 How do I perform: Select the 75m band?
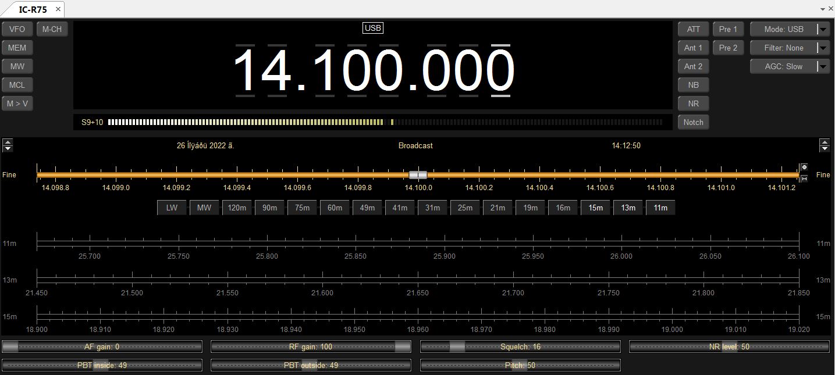coord(302,208)
